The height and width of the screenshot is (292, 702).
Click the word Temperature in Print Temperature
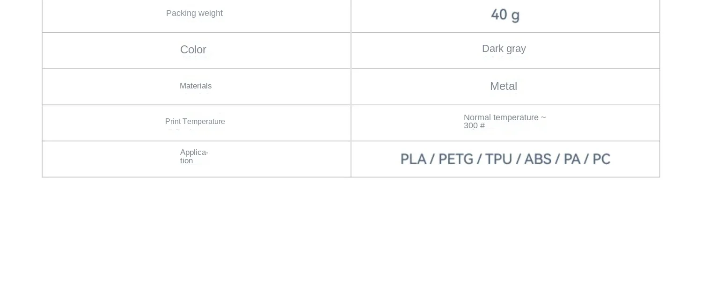pyautogui.click(x=204, y=122)
